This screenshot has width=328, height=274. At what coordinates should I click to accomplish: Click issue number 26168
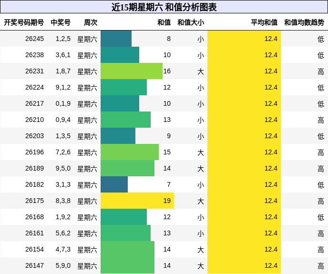34,217
